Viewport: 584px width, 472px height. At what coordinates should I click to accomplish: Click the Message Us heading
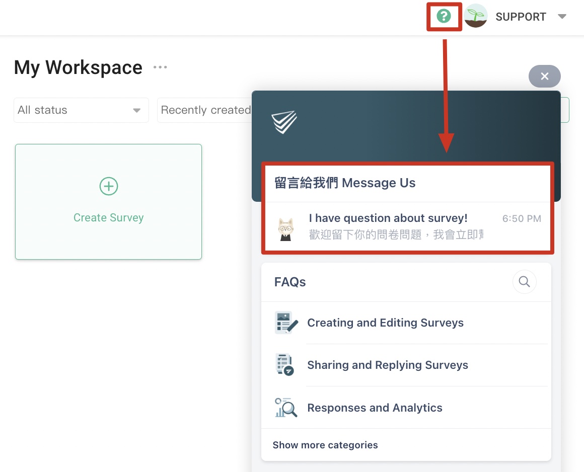click(x=345, y=183)
